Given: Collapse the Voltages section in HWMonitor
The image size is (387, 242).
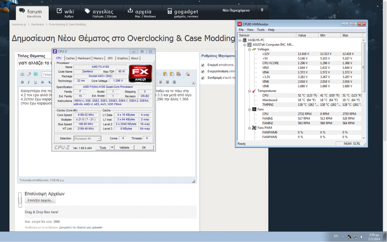Looking at the screenshot, I should click(250, 49).
